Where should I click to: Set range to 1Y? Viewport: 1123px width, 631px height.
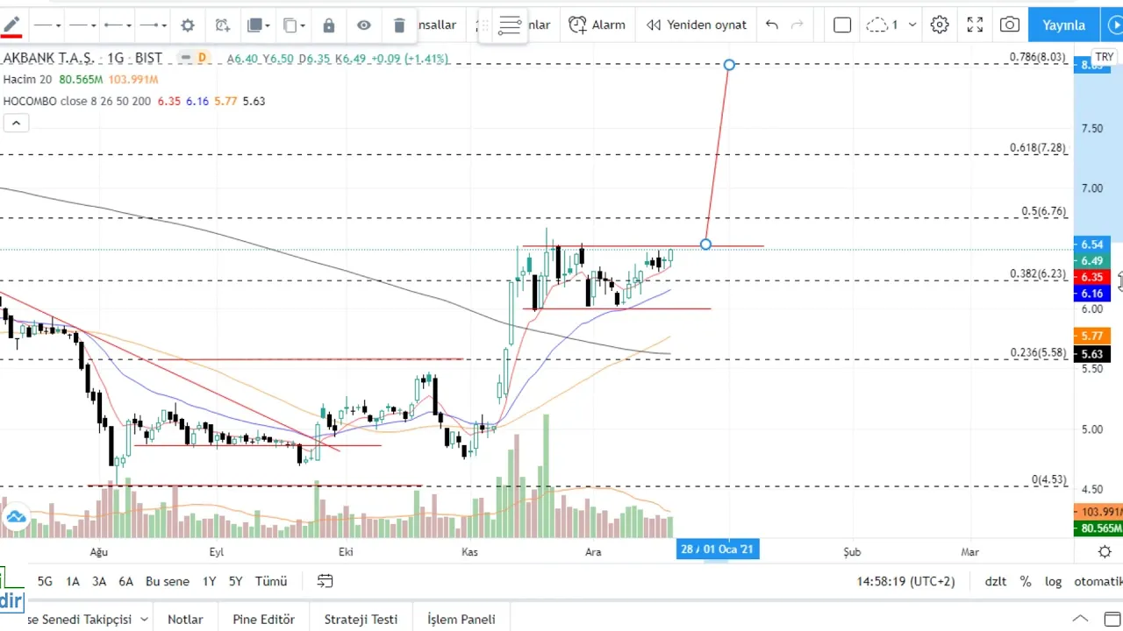click(x=209, y=581)
